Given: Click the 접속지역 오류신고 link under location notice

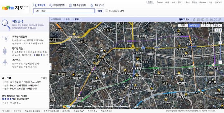Looking at the screenshot, I should coord(12,103).
